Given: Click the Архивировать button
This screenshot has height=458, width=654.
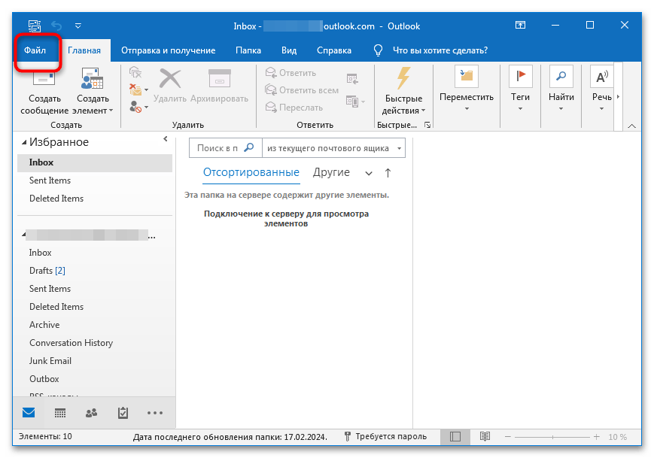Looking at the screenshot, I should point(220,86).
